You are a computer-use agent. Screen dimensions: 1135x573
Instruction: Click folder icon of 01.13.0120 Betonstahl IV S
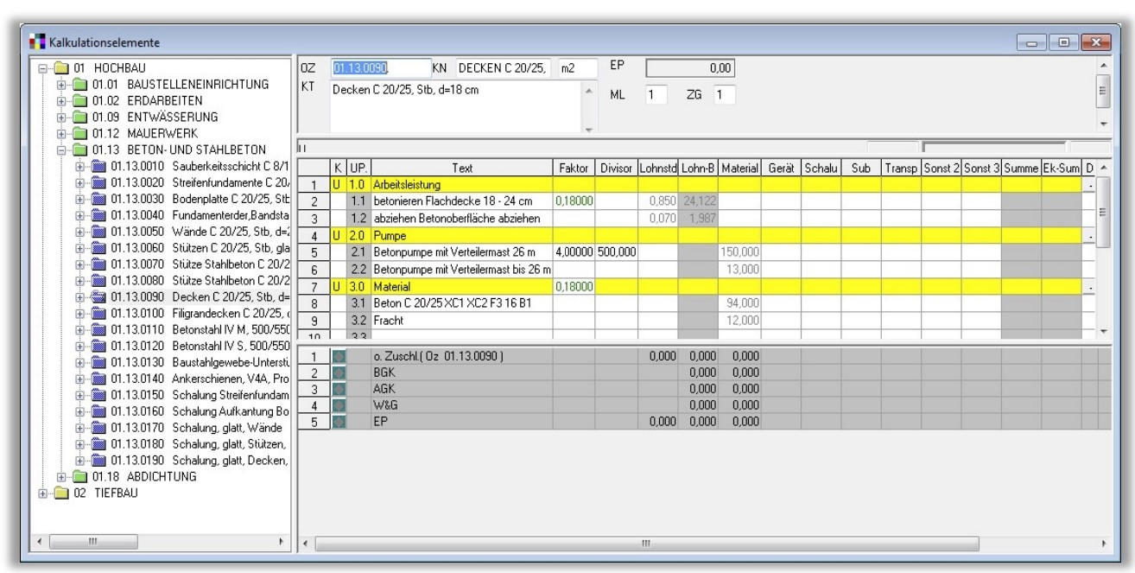point(98,346)
